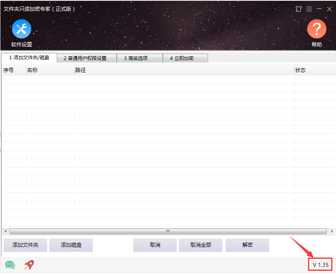Image resolution: width=336 pixels, height=274 pixels.
Task: Click the 取消全部 button
Action: point(200,245)
